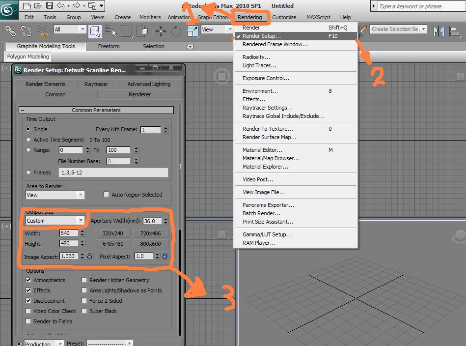The height and width of the screenshot is (346, 466).
Task: Click the Bind to Space Warp icon
Action: coord(43,30)
